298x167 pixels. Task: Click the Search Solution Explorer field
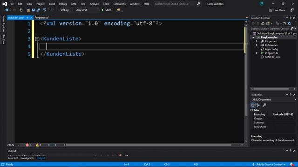270,29
